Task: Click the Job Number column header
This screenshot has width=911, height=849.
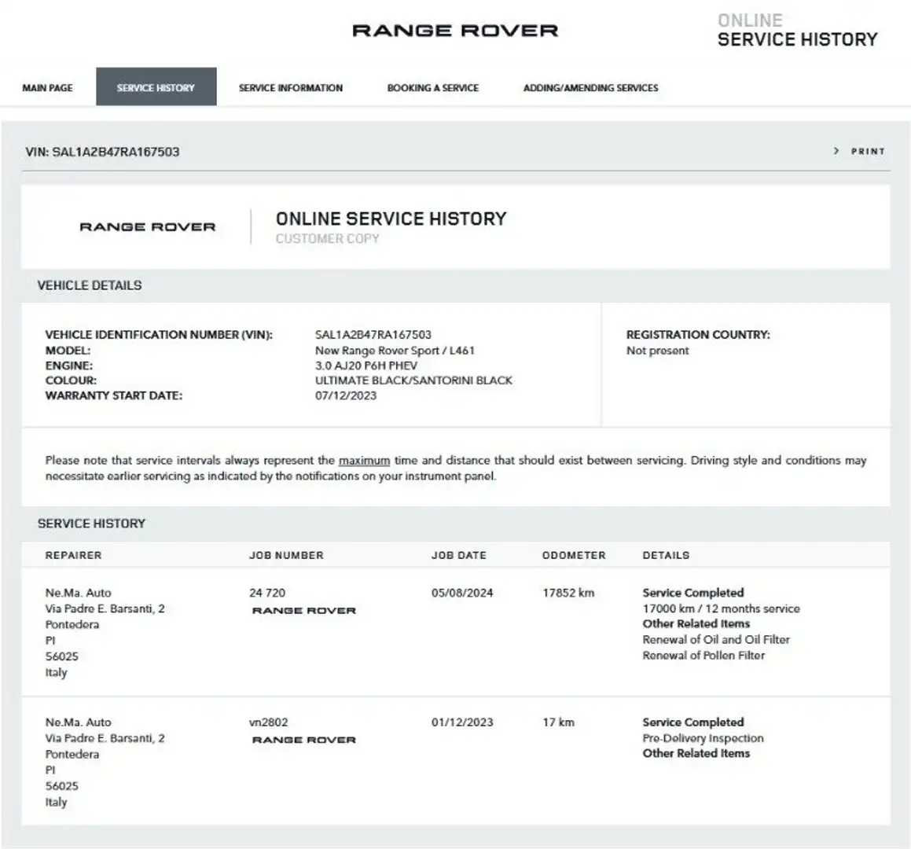Action: tap(286, 555)
